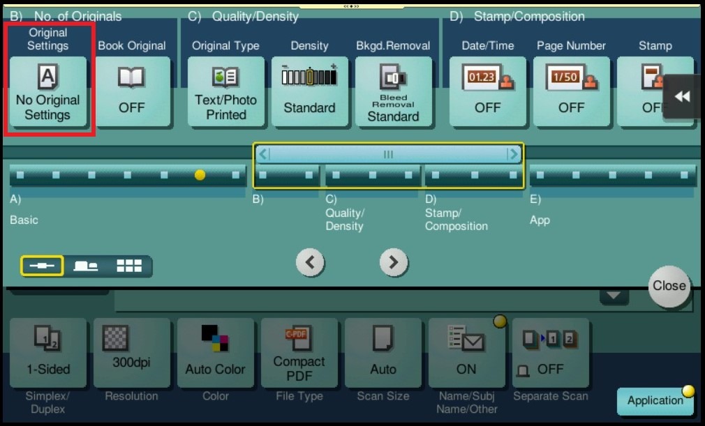Jump to E) App section bar
Image resolution: width=705 pixels, height=426 pixels.
point(612,176)
